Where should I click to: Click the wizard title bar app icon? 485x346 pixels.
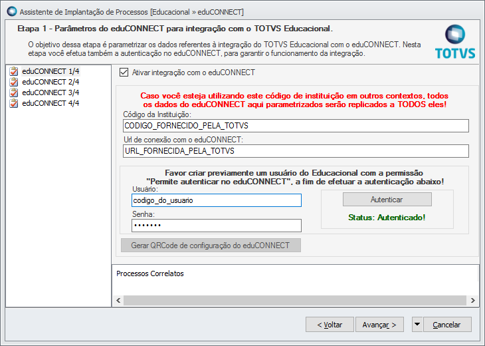click(12, 11)
